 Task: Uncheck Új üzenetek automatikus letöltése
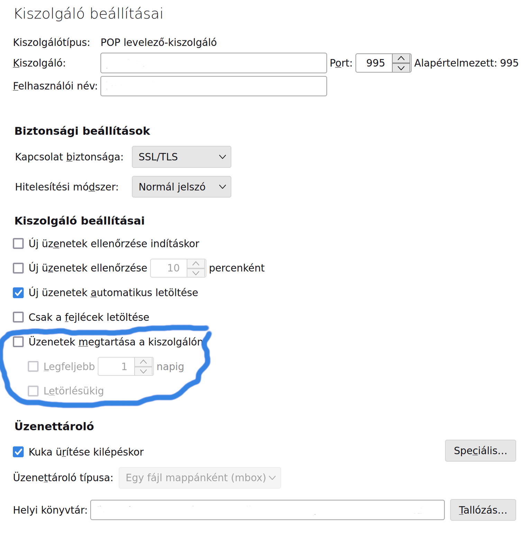(18, 293)
